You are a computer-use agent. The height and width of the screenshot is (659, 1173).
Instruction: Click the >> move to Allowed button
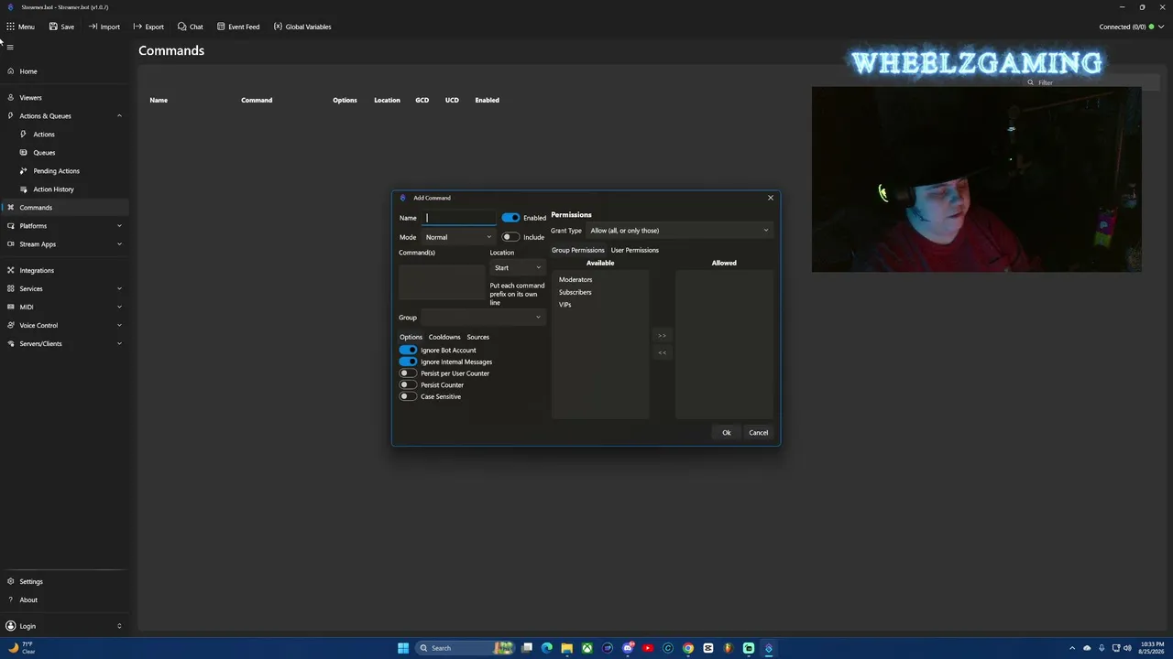click(x=663, y=335)
